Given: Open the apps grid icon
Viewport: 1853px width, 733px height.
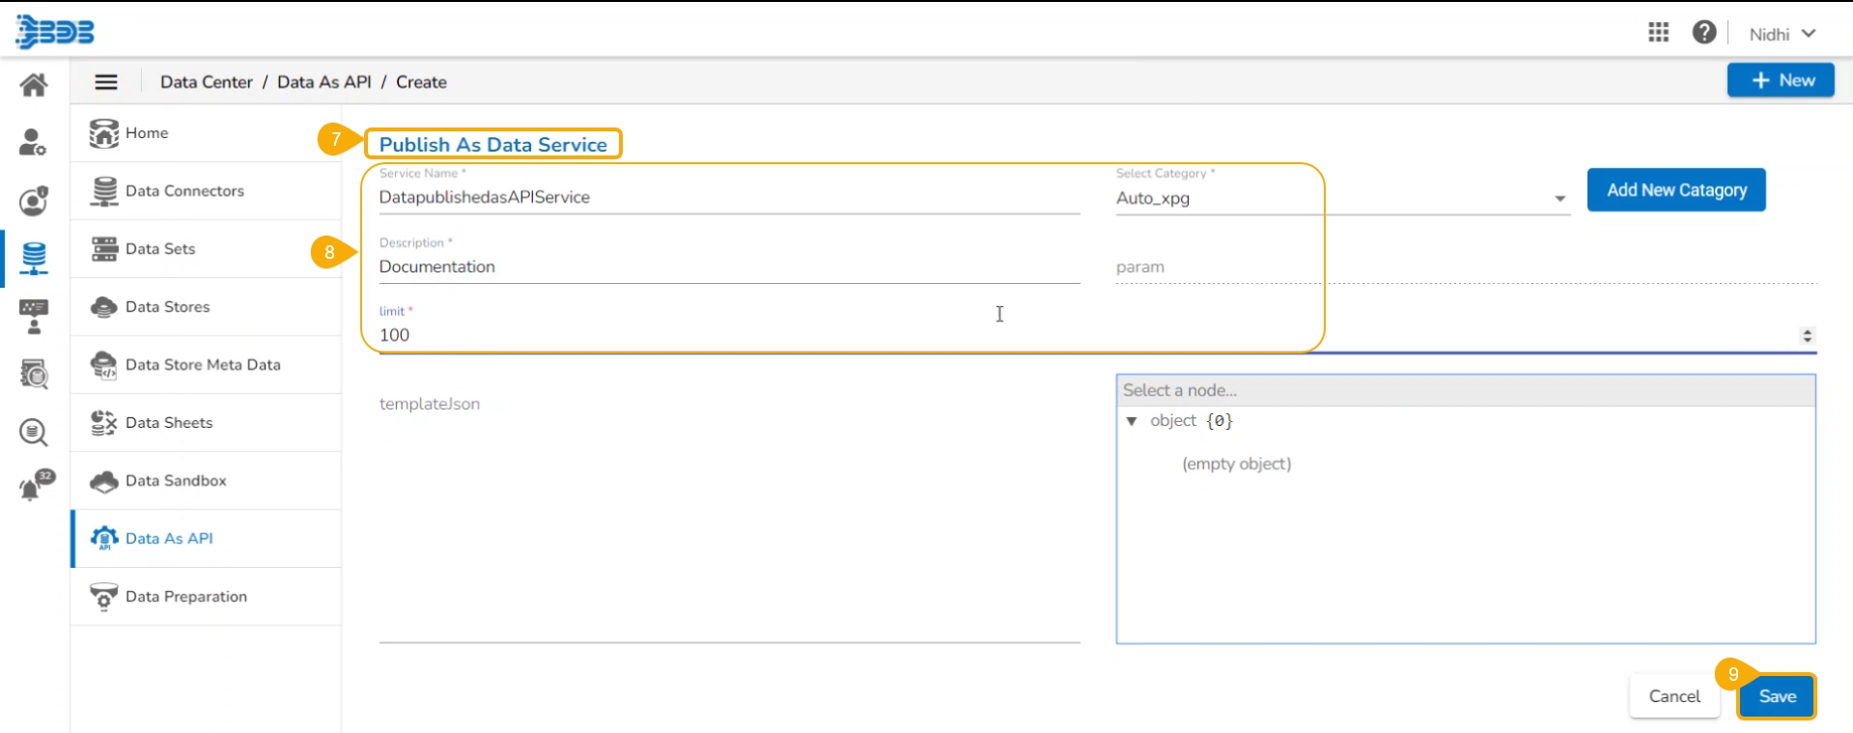Looking at the screenshot, I should tap(1658, 33).
